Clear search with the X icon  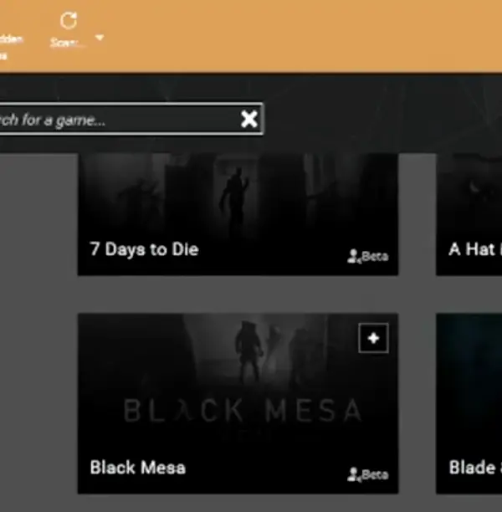click(x=249, y=119)
